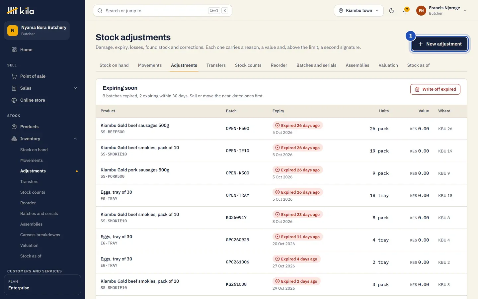Open Kiambu town location dropdown

(359, 11)
